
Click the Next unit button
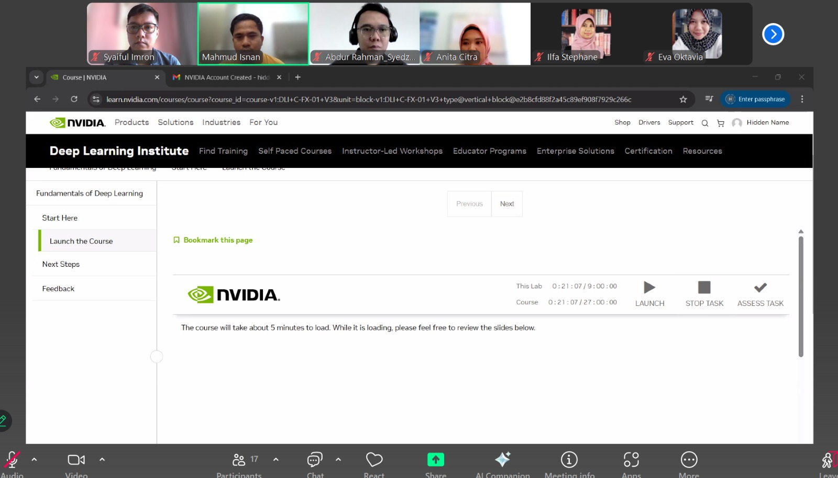[x=506, y=204]
